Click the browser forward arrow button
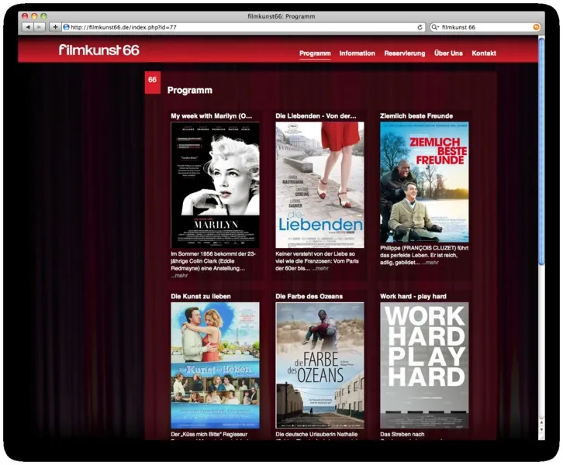 click(39, 27)
